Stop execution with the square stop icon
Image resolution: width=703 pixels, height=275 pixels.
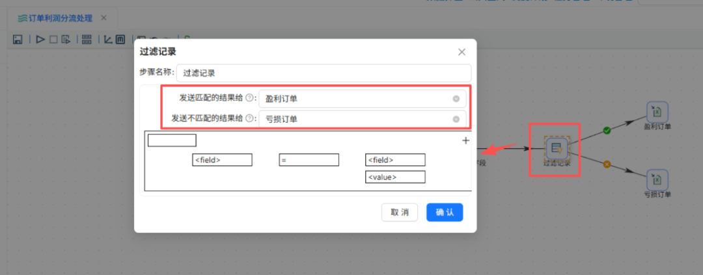pyautogui.click(x=53, y=40)
